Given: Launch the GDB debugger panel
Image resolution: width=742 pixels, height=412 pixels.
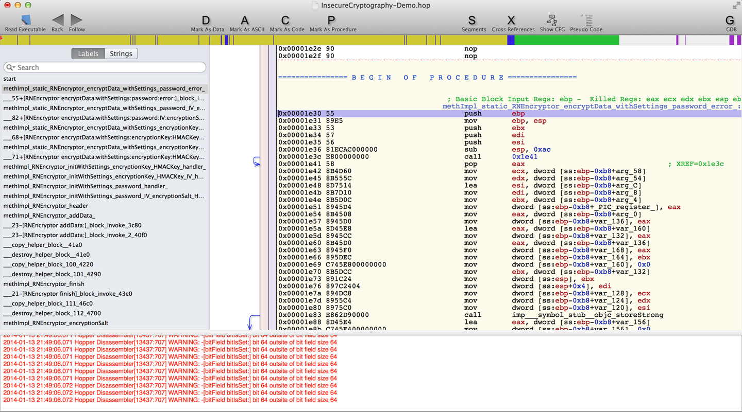Looking at the screenshot, I should pyautogui.click(x=730, y=21).
